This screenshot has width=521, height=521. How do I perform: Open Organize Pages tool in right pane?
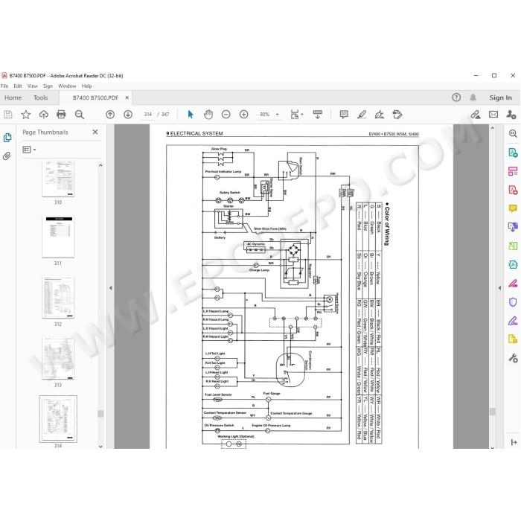click(x=513, y=171)
